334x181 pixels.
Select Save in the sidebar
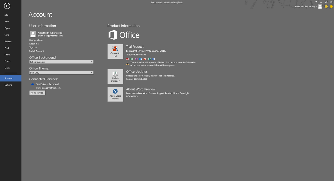pos(11,35)
